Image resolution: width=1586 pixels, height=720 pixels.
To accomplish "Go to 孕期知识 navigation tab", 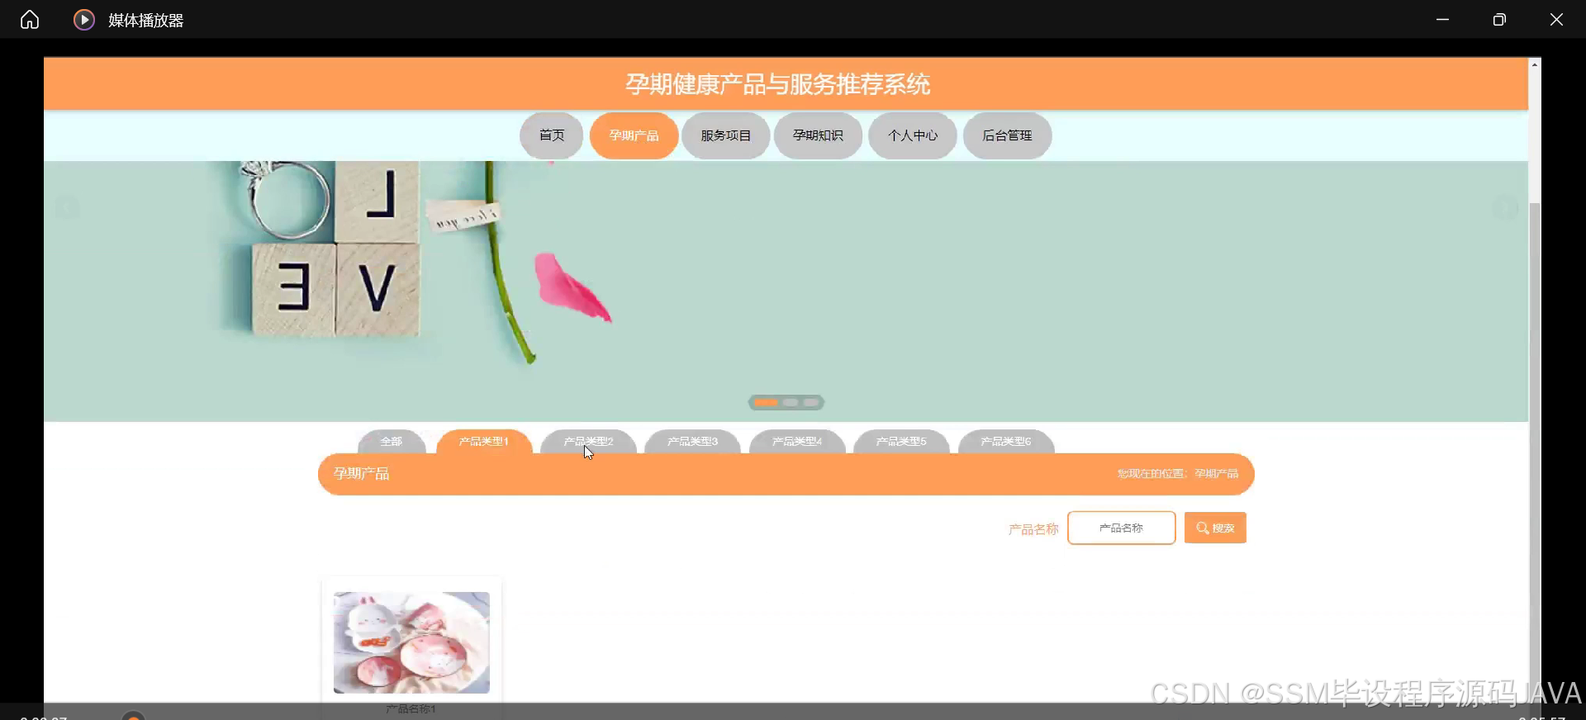I will tap(818, 135).
